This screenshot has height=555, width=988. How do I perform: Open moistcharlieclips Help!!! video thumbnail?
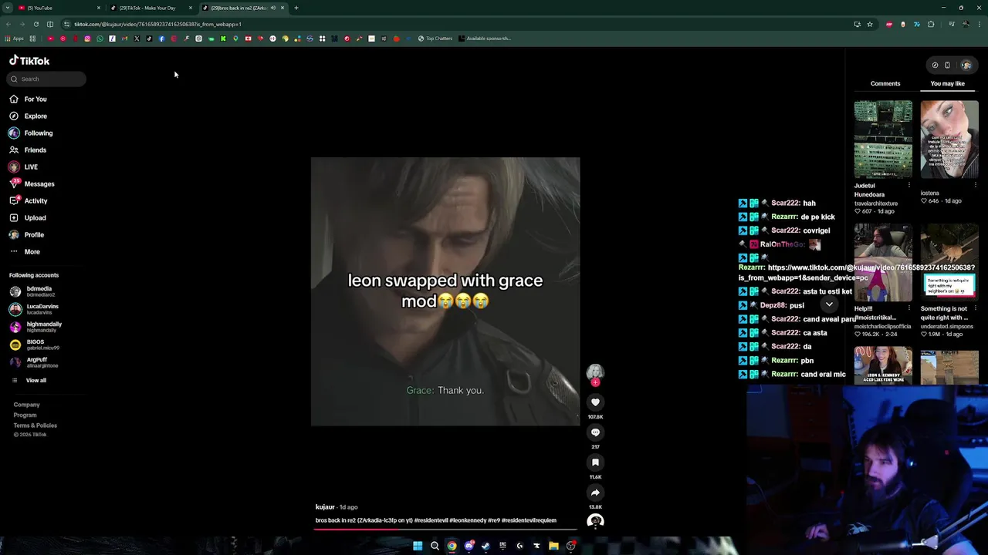coord(883,263)
